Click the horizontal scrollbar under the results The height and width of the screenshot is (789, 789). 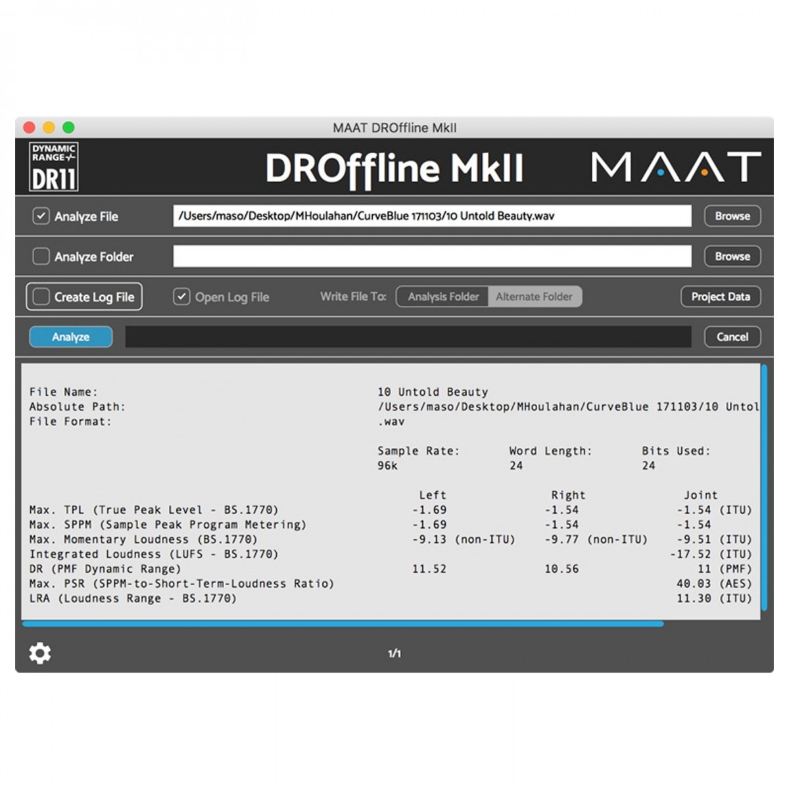tap(342, 624)
